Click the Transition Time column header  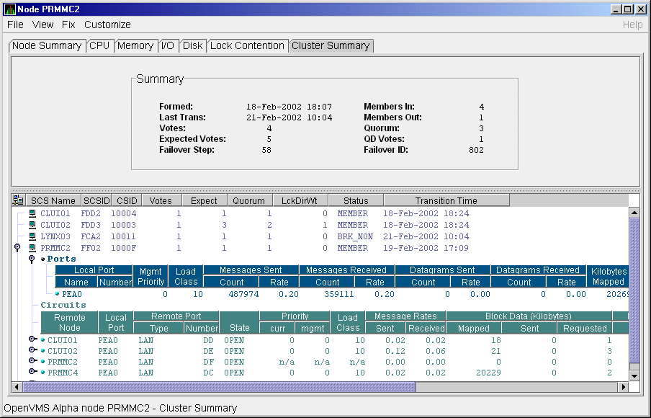click(446, 201)
